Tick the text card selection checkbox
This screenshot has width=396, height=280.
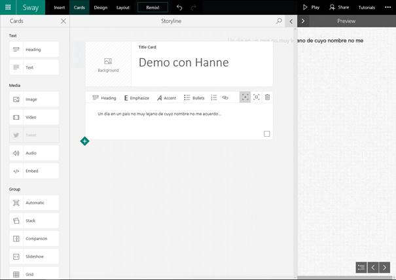pyautogui.click(x=266, y=133)
